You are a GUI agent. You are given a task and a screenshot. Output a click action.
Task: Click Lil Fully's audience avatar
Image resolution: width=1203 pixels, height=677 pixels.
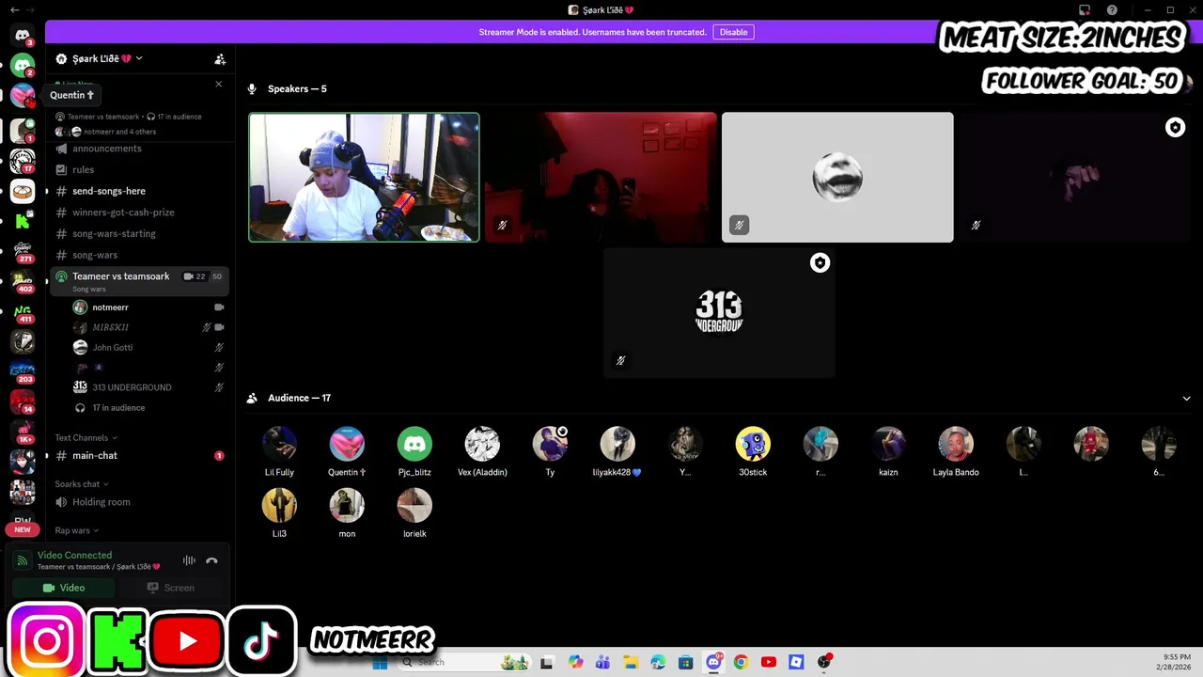click(x=279, y=444)
